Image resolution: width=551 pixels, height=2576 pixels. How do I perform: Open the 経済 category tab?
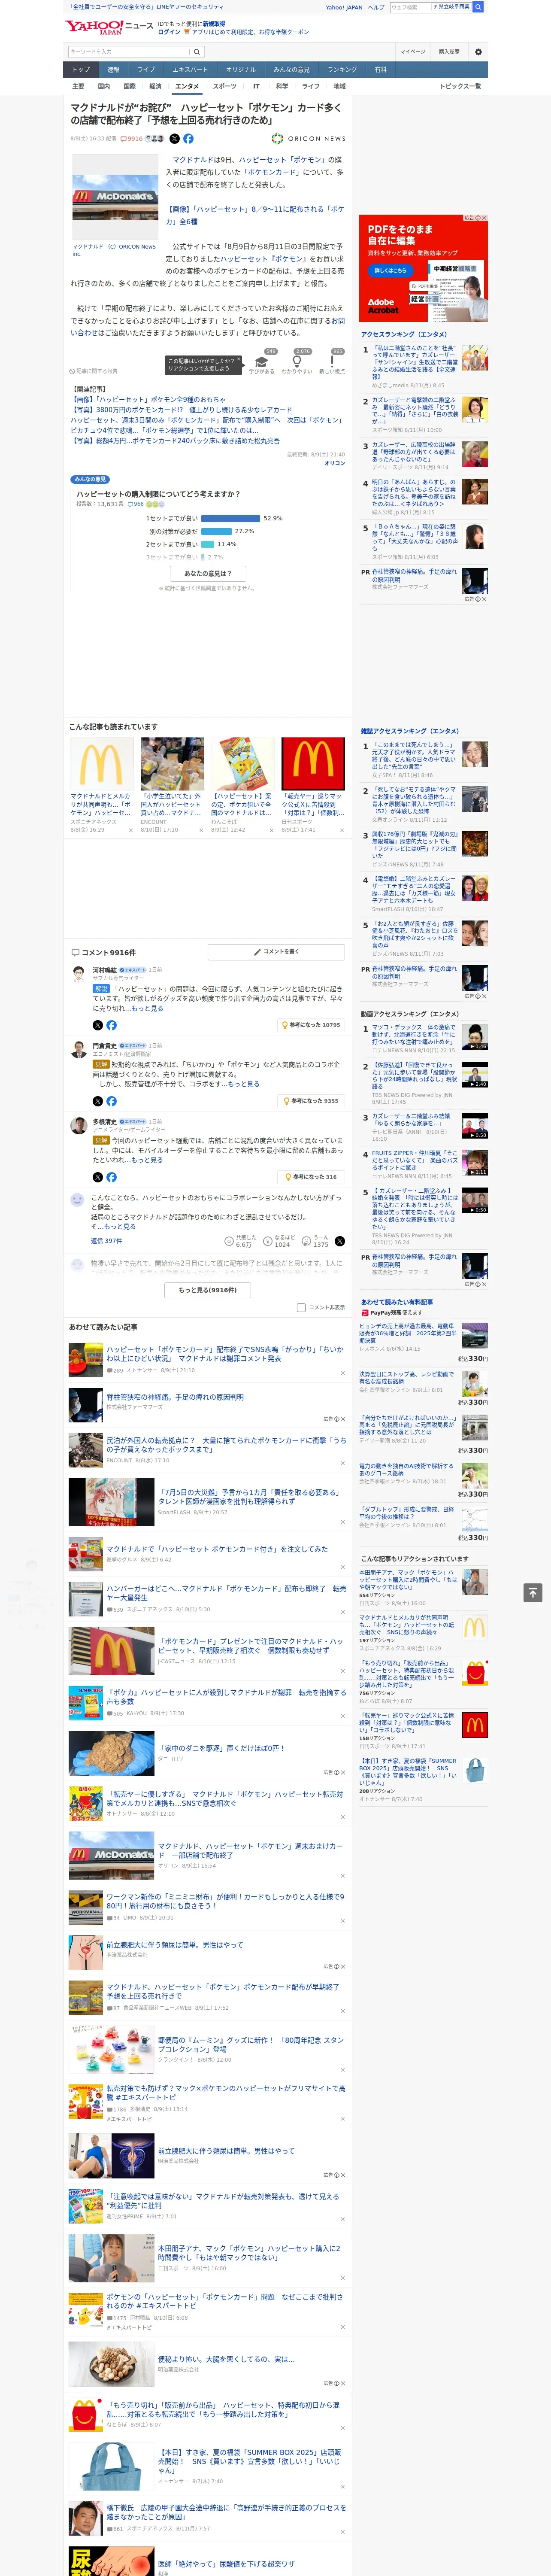pyautogui.click(x=155, y=86)
